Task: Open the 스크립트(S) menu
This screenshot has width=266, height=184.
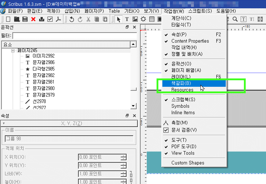Action: pos(200,11)
